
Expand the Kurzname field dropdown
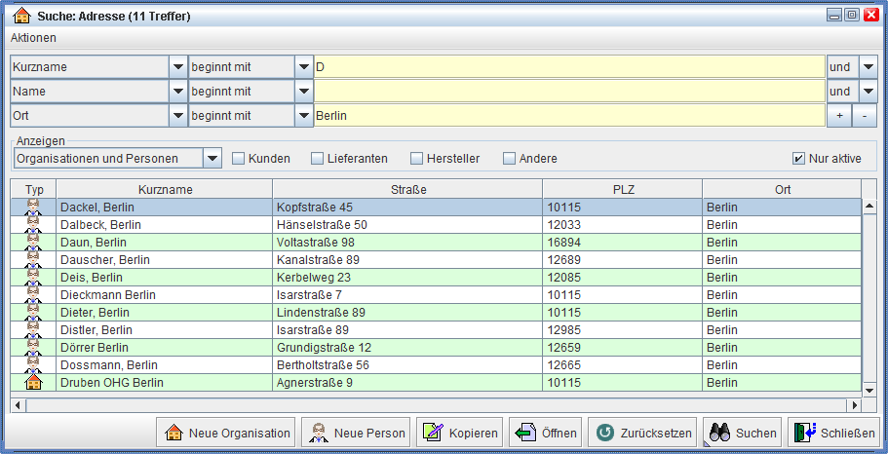[x=177, y=67]
